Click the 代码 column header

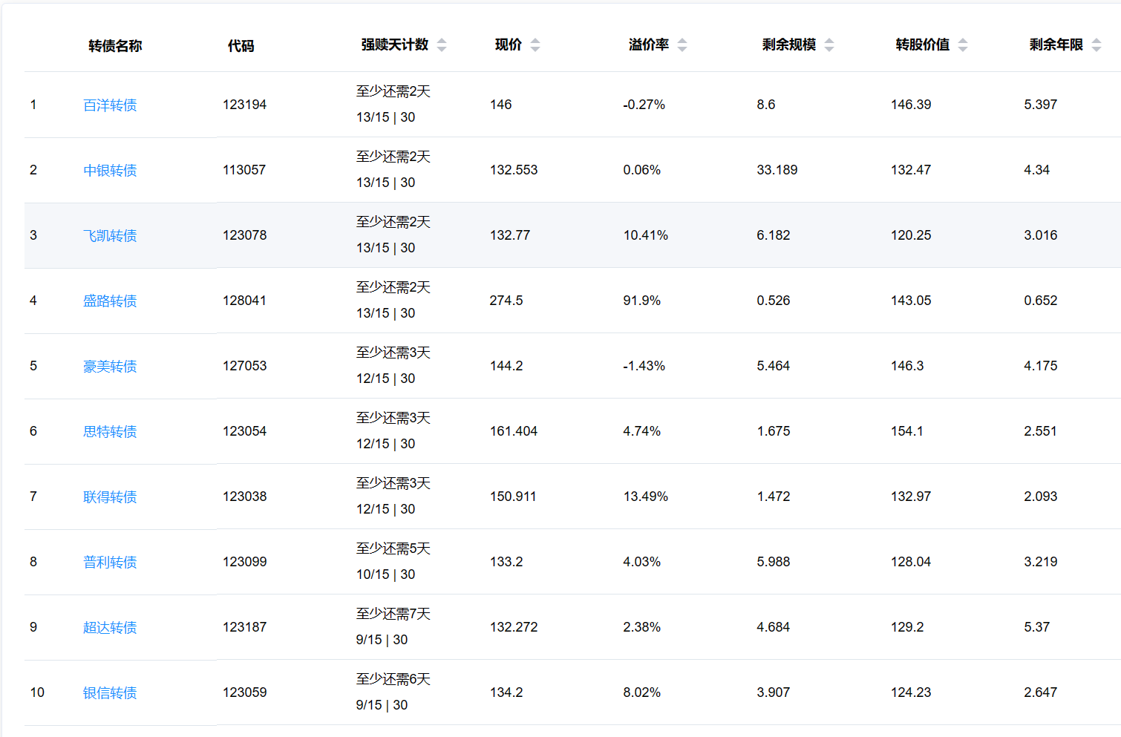click(241, 46)
